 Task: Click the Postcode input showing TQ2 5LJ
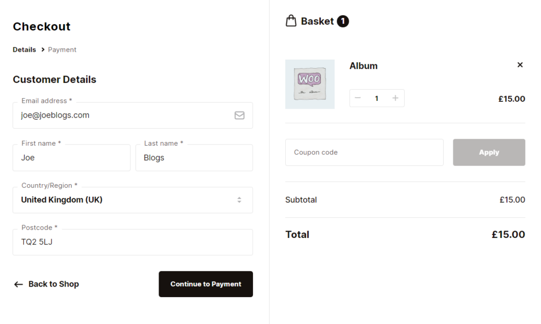click(132, 242)
